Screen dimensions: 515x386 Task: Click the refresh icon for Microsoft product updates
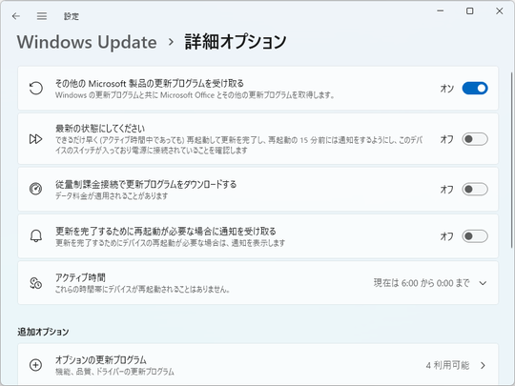pyautogui.click(x=36, y=89)
